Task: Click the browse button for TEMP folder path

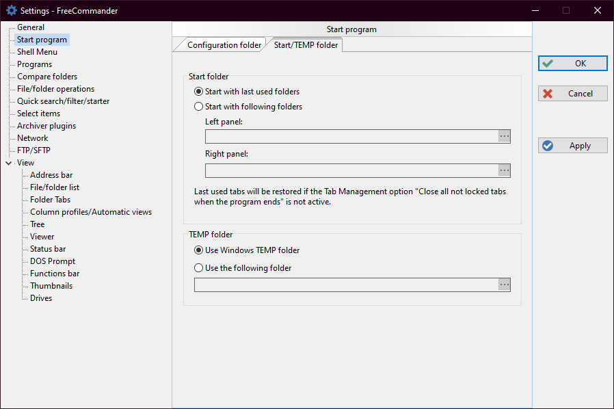Action: pos(504,285)
